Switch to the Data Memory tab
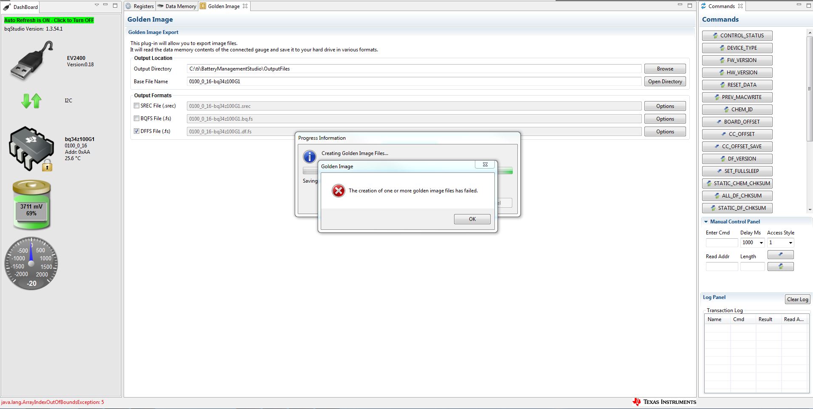Viewport: 813px width, 409px height. 177,6
